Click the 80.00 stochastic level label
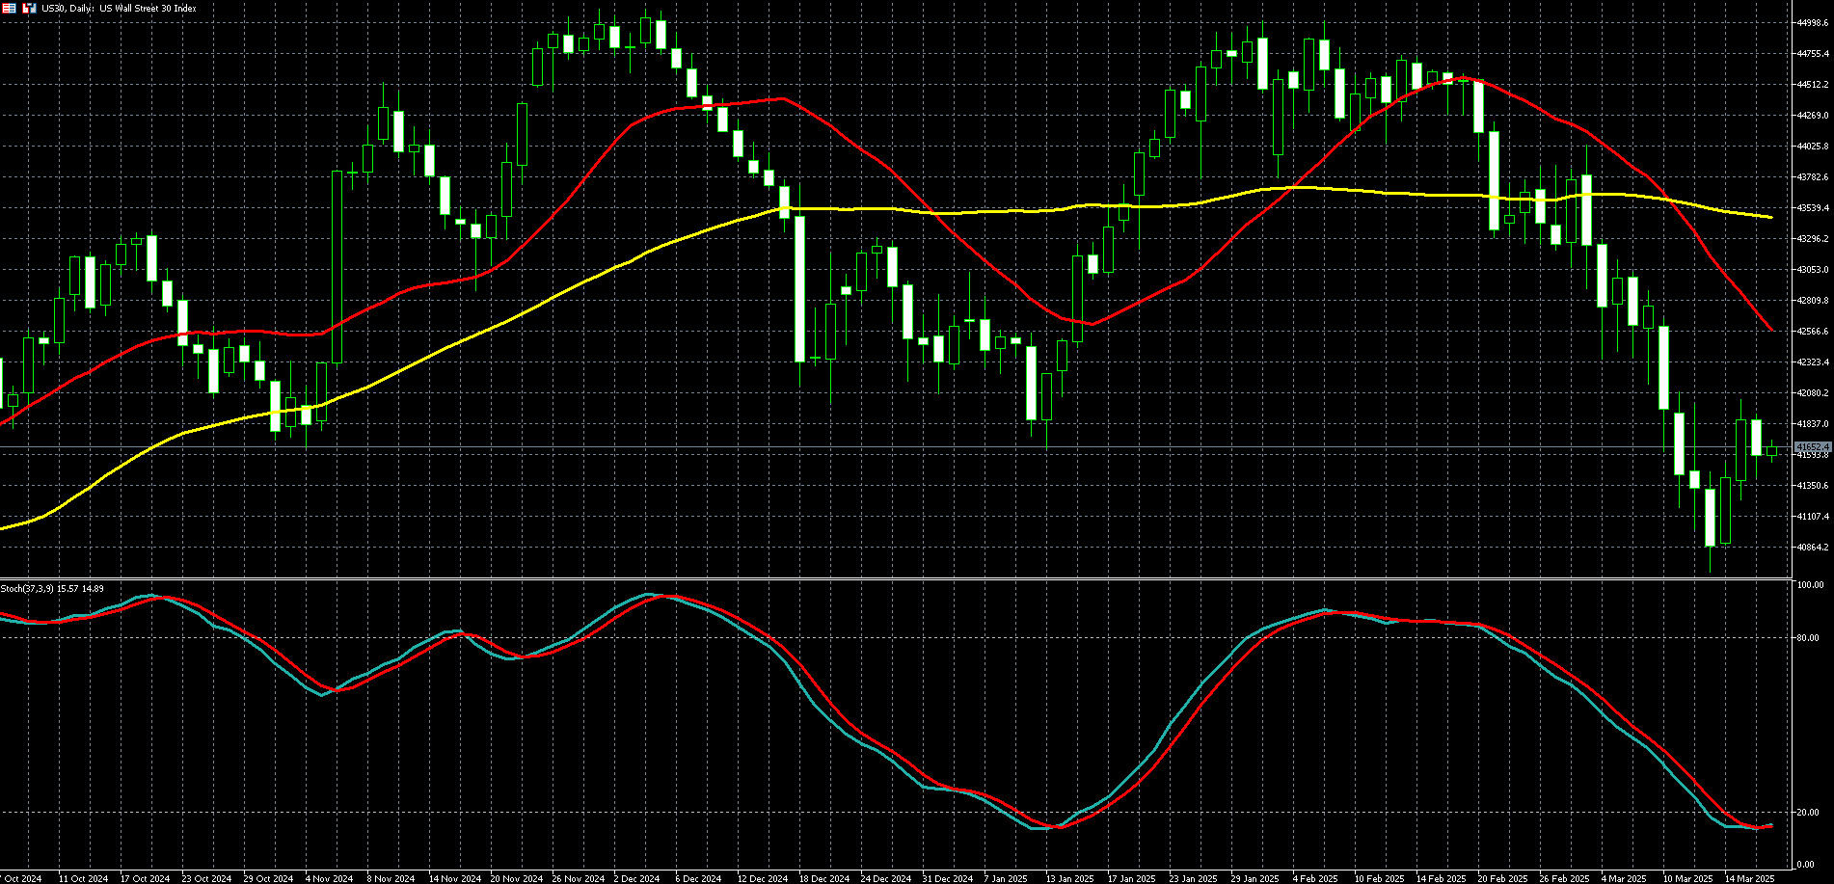The height and width of the screenshot is (884, 1834). 1809,638
